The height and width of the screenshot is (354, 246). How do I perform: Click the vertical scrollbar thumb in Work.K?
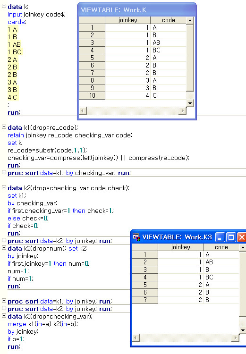click(x=190, y=58)
